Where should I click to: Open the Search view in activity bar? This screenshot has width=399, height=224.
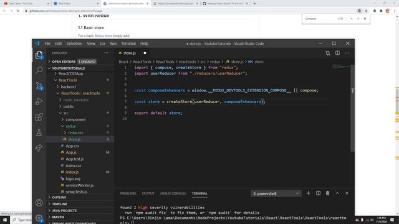39,70
